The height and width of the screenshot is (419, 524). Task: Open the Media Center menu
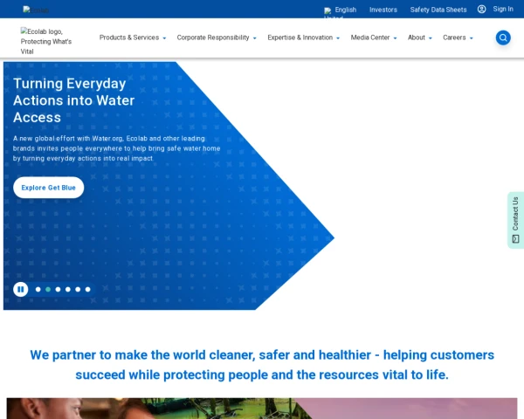370,38
